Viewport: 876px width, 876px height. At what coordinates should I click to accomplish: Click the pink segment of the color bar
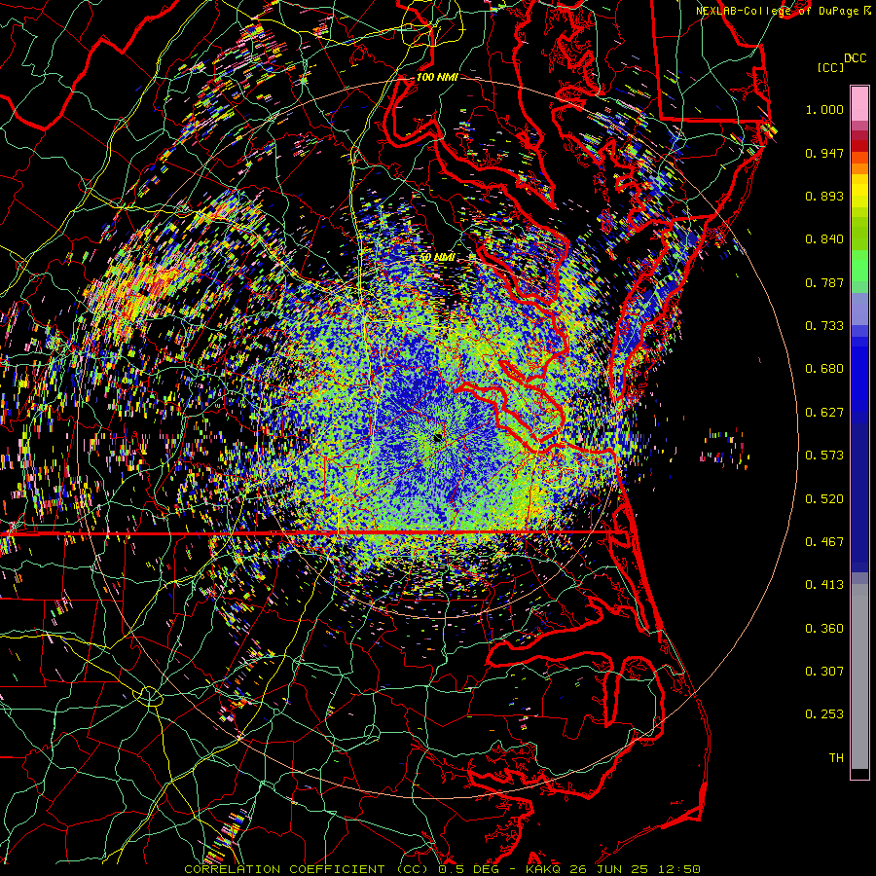859,104
